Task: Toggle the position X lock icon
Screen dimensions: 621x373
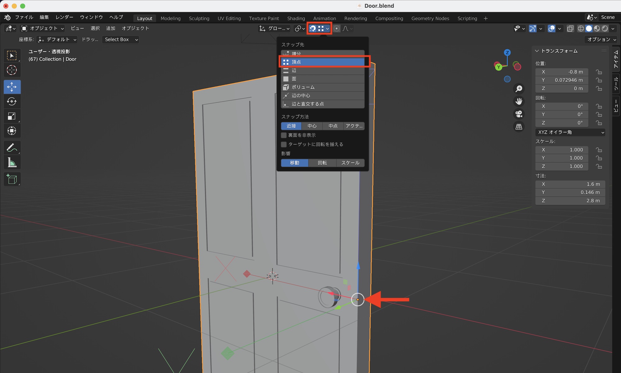Action: pyautogui.click(x=599, y=72)
